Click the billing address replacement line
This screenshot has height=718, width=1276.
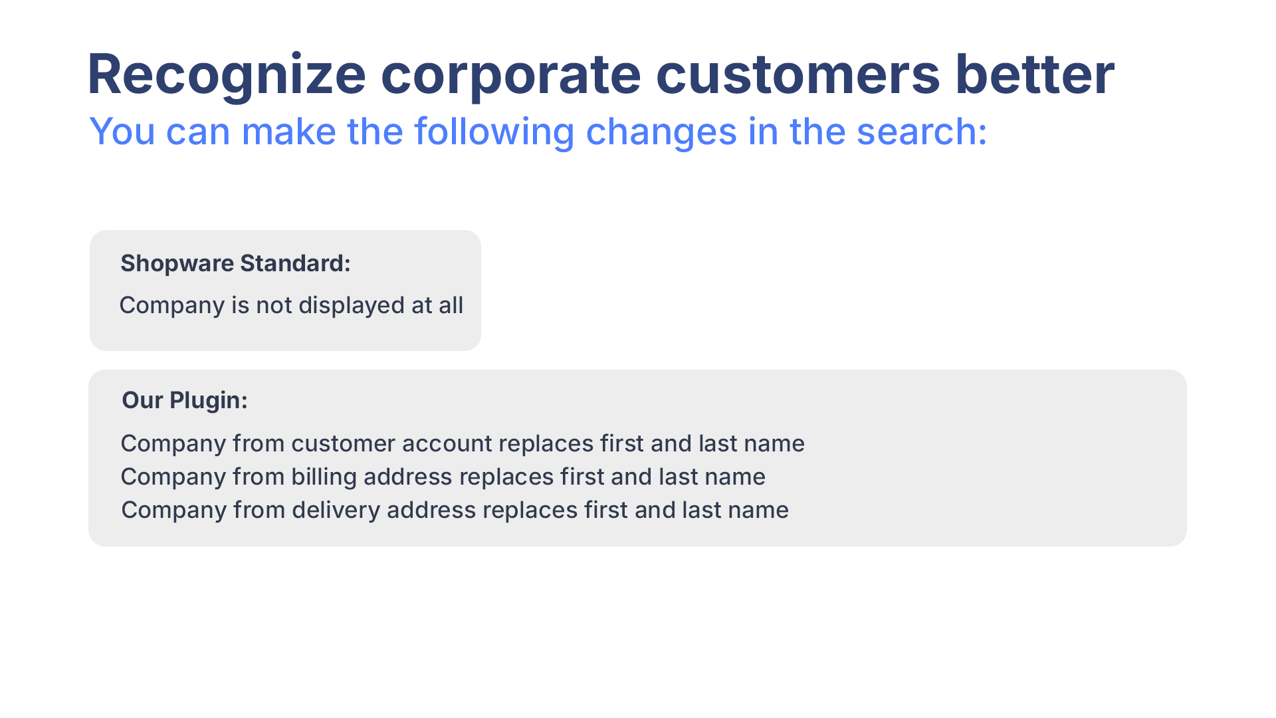[x=443, y=477]
